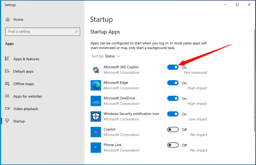Image resolution: width=256 pixels, height=165 pixels.
Task: Open the Sort by Status dropdown
Action: [x=106, y=56]
